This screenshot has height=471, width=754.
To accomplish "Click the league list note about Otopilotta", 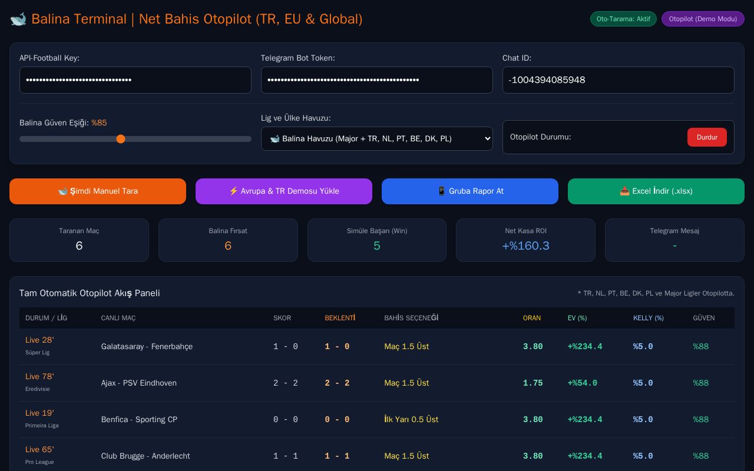I will coord(656,293).
